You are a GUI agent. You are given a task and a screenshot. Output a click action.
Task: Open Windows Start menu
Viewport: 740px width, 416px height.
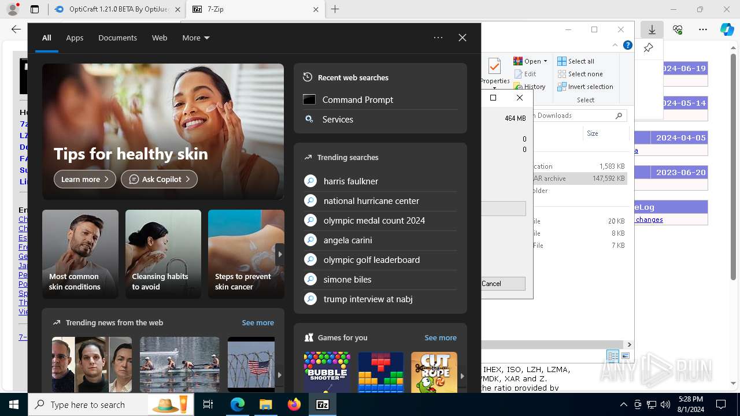14,404
